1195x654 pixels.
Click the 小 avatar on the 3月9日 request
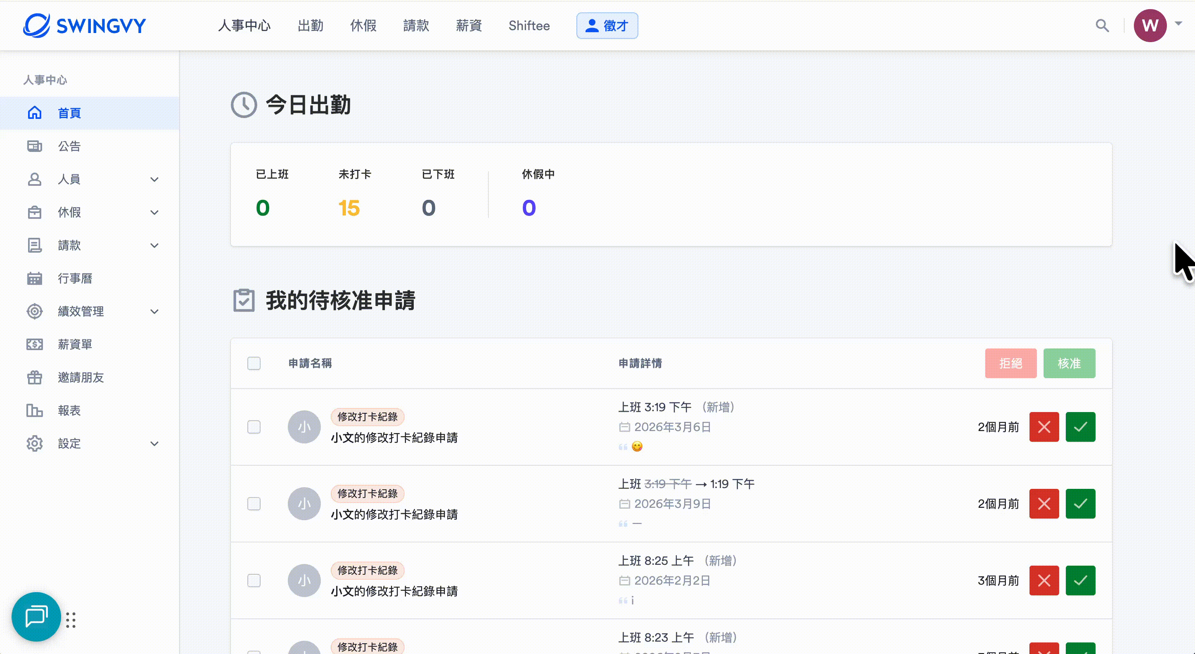[304, 504]
